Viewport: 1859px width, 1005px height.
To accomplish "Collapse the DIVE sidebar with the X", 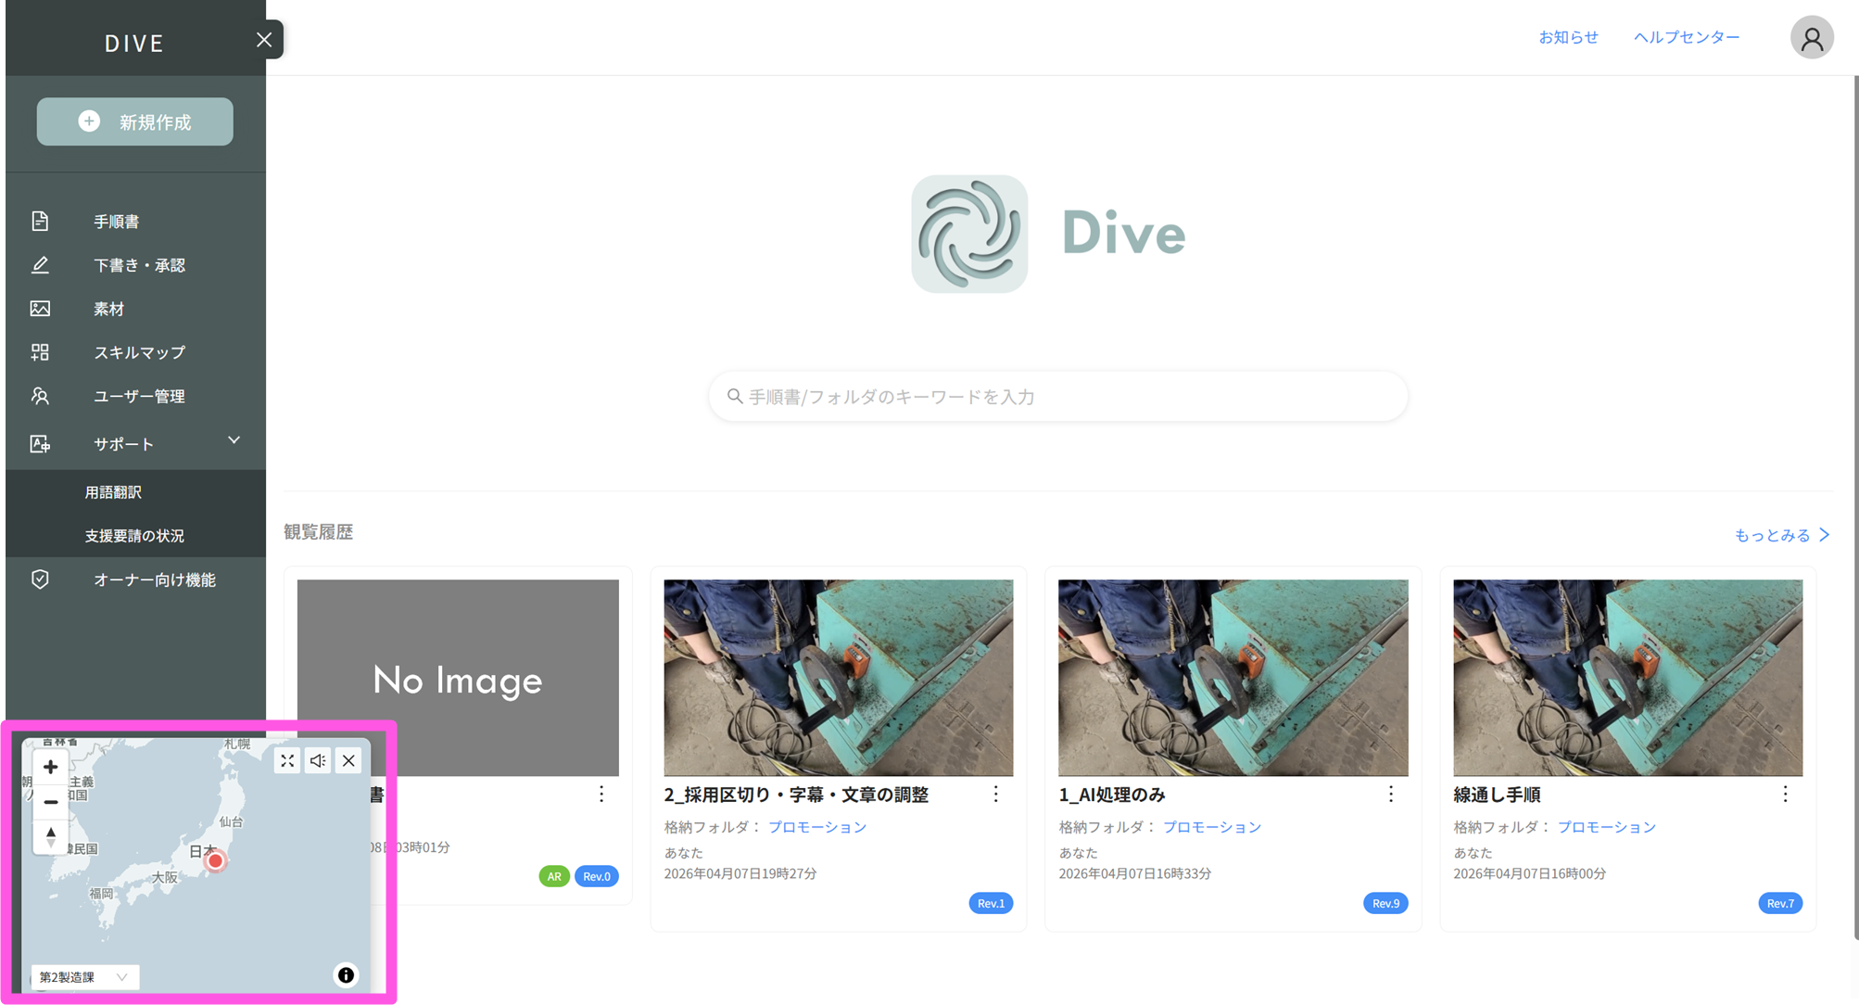I will tap(264, 40).
